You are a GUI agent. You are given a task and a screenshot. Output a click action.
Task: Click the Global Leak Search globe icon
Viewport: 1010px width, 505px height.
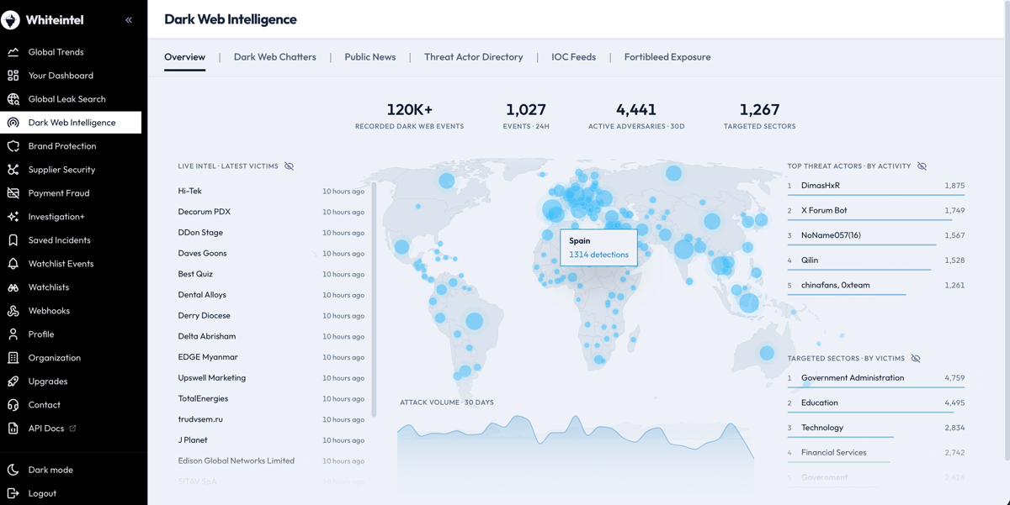pos(13,99)
